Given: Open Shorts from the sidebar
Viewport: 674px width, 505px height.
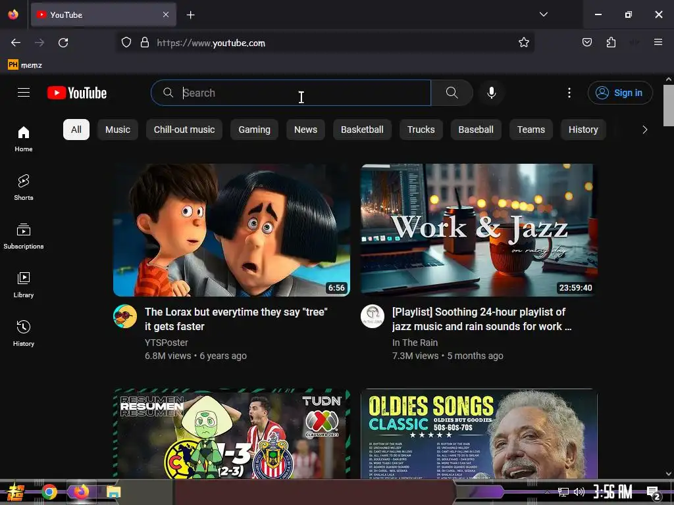Looking at the screenshot, I should point(24,187).
